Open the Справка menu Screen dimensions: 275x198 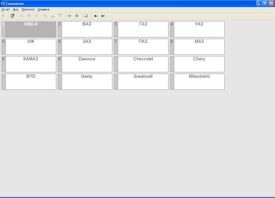pyautogui.click(x=43, y=9)
